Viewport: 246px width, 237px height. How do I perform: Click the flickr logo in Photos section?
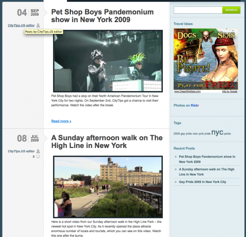point(195,105)
